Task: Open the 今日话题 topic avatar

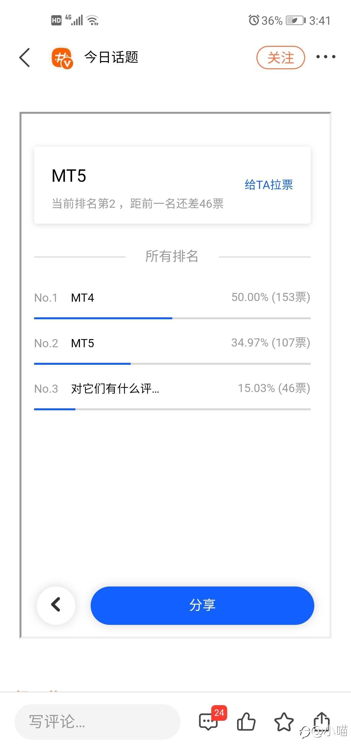Action: (x=62, y=58)
